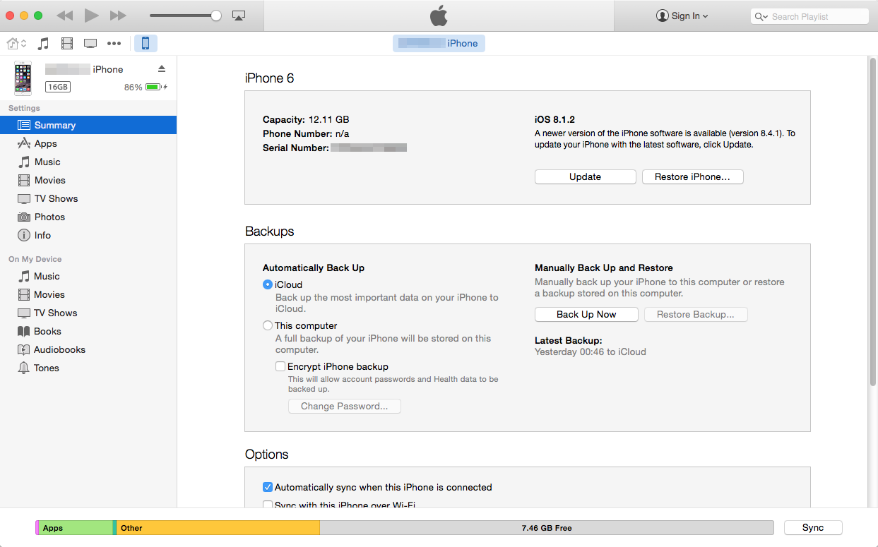878x547 pixels.
Task: Open TV Shows under On My Device
Action: [88, 313]
